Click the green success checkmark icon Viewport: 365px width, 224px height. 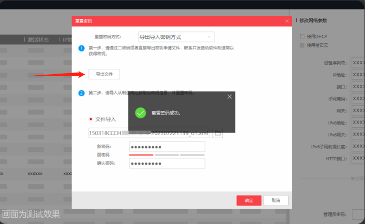141,113
